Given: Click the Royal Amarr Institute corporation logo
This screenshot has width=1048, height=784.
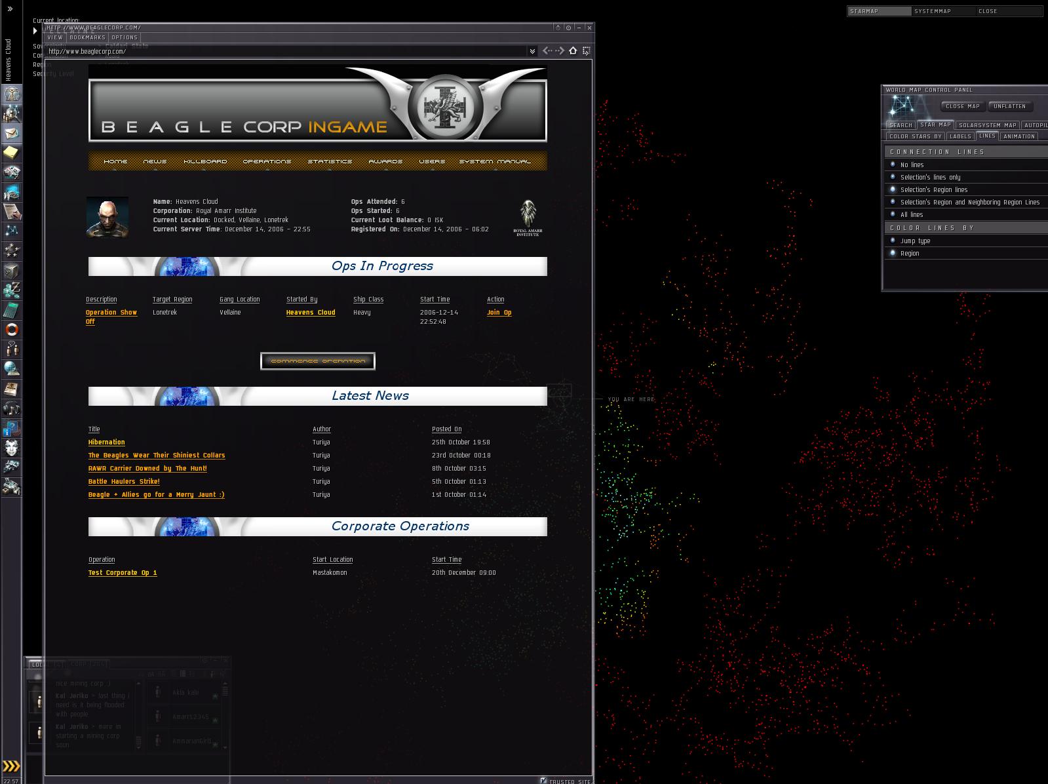Looking at the screenshot, I should point(528,218).
